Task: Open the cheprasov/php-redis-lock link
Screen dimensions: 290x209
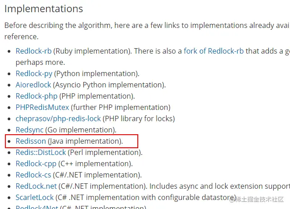Action: 58,119
